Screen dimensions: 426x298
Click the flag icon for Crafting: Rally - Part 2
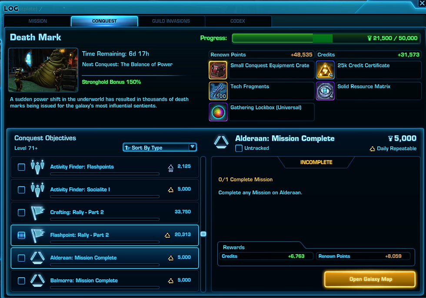pos(37,212)
